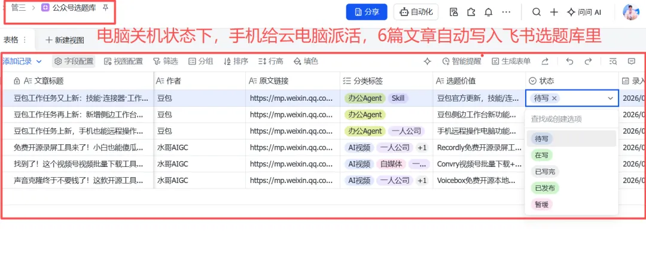Click the AI sparkle icon in toolbar
646x257 pixels.
pyautogui.click(x=427, y=61)
